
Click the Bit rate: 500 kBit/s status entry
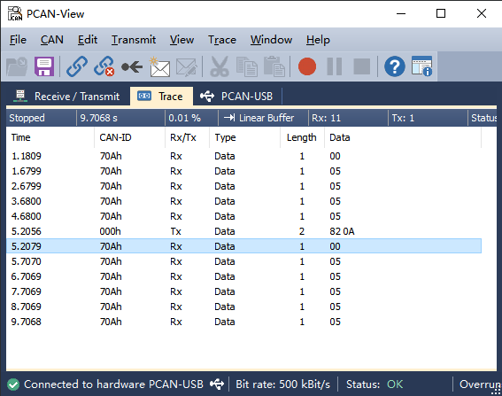point(283,384)
